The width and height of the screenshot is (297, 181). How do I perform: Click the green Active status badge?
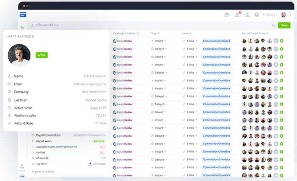coord(41,55)
